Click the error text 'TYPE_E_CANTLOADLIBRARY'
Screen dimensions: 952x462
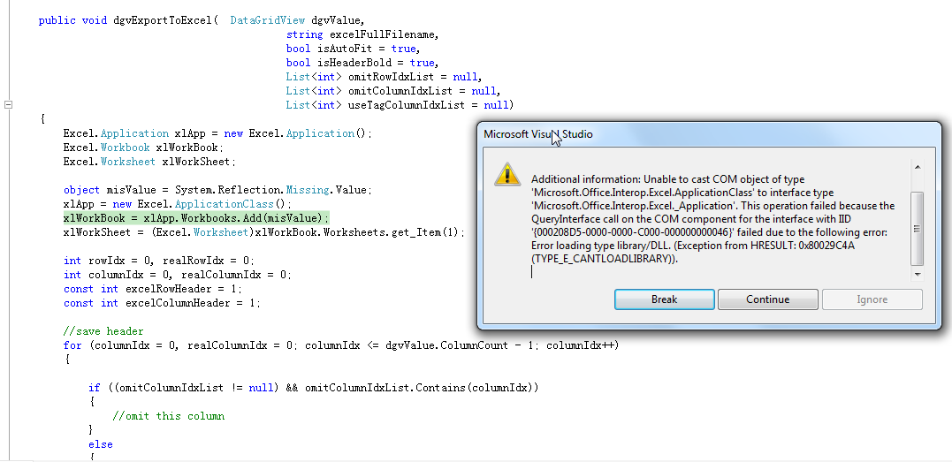pyautogui.click(x=604, y=259)
